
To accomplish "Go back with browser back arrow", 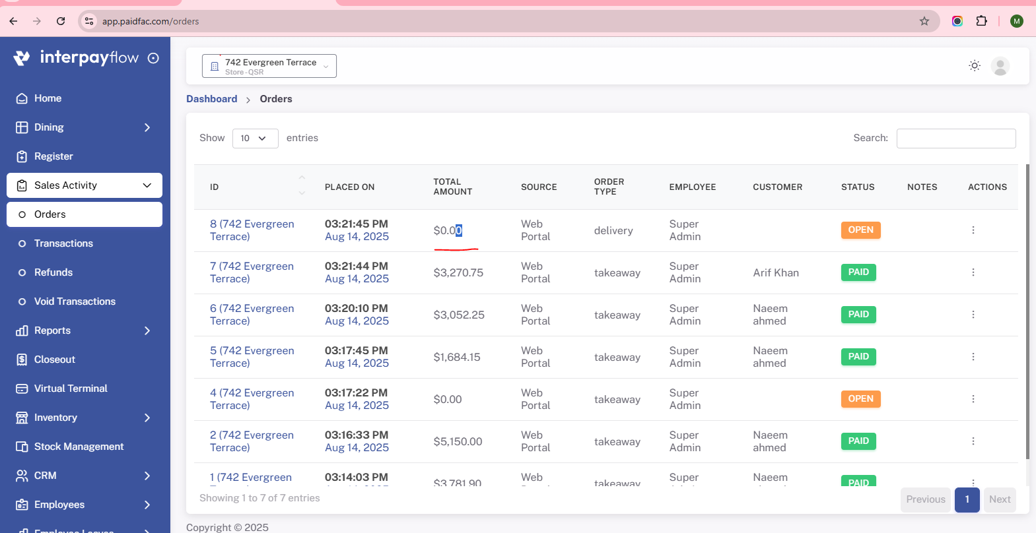I will point(13,21).
